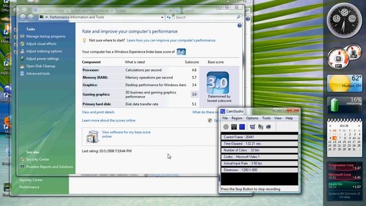Image resolution: width=366 pixels, height=206 pixels.
Task: Open the weather gadget showing 62°
Action: point(344,83)
